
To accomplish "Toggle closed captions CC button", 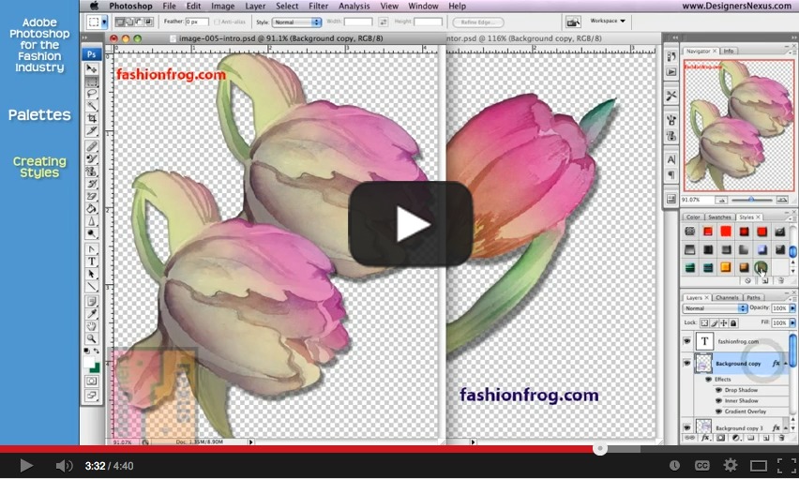I will pos(702,466).
